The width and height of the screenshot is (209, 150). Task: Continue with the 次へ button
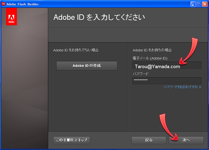[186, 140]
